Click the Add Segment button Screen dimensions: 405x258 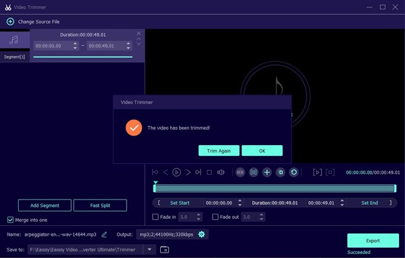click(x=44, y=206)
